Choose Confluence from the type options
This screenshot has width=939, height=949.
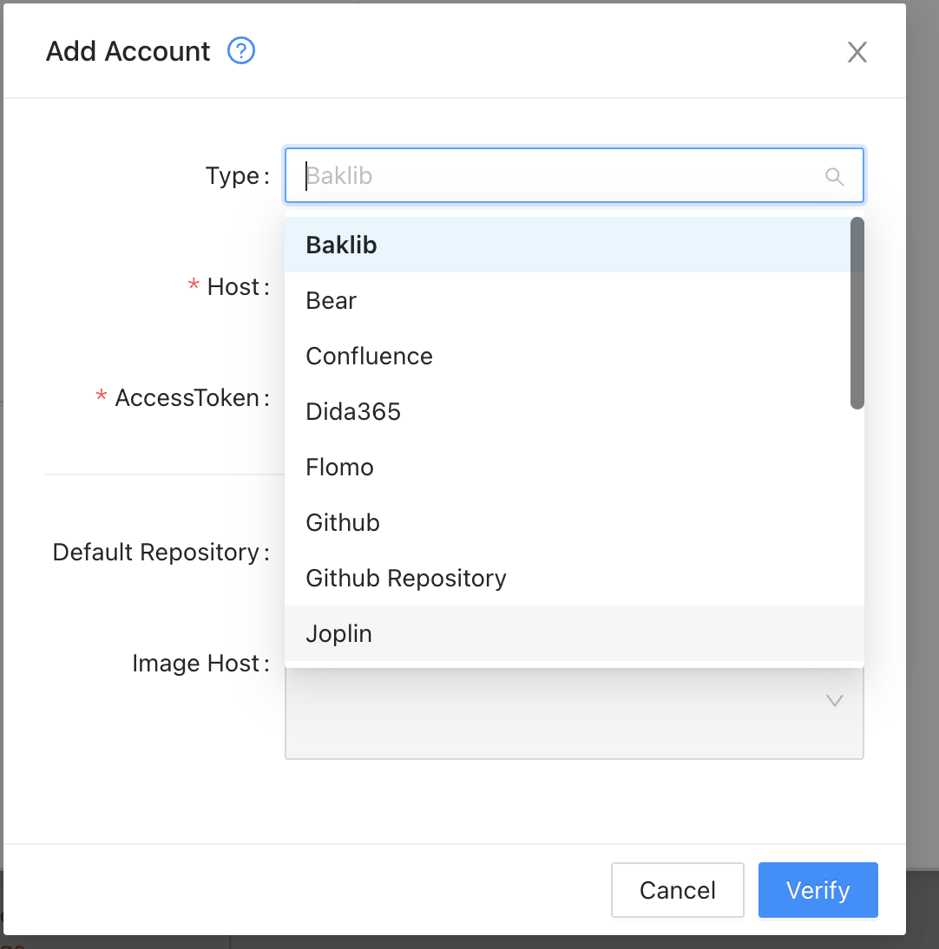(369, 356)
